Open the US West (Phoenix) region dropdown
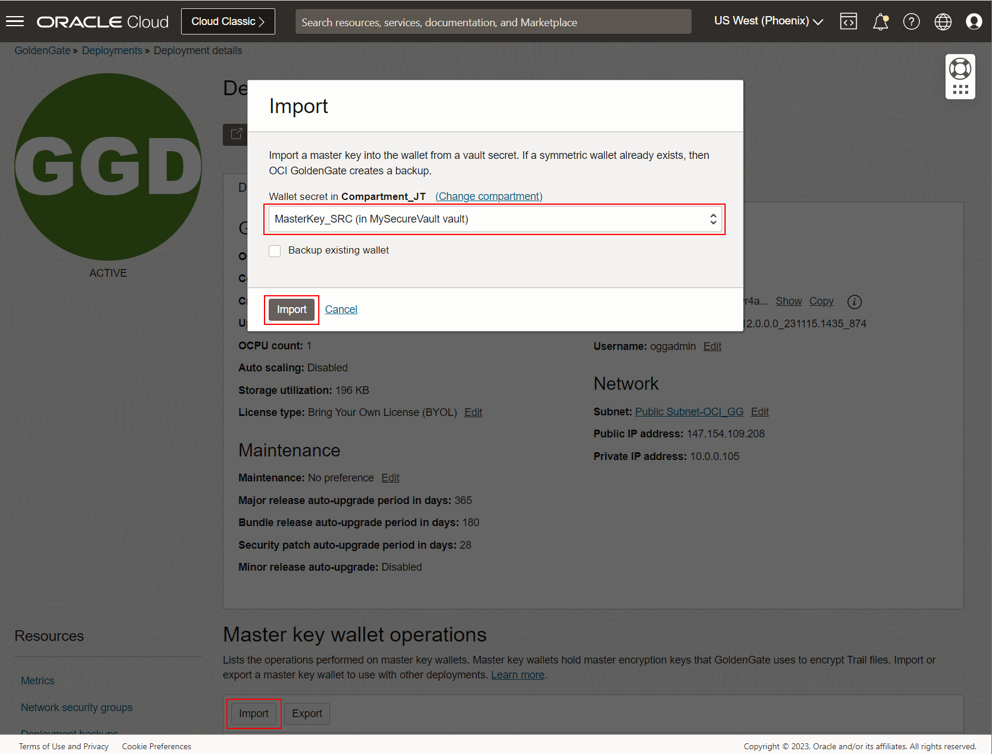 pyautogui.click(x=767, y=21)
